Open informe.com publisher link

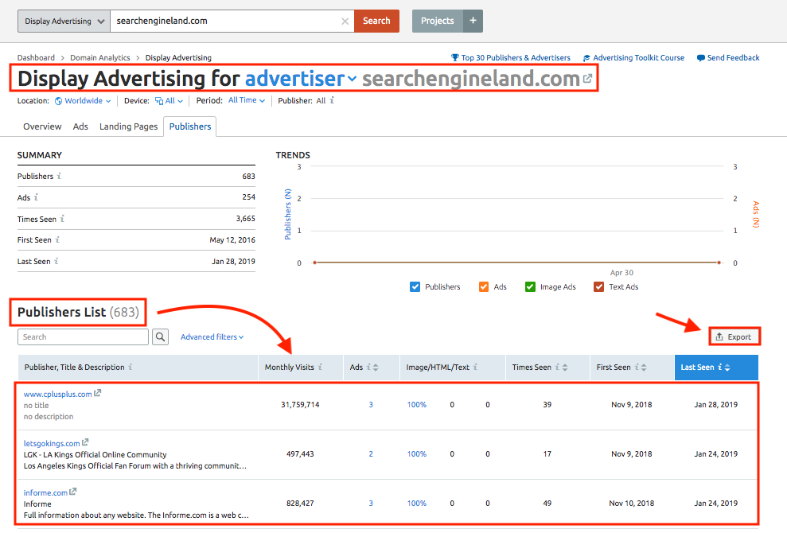tap(45, 492)
